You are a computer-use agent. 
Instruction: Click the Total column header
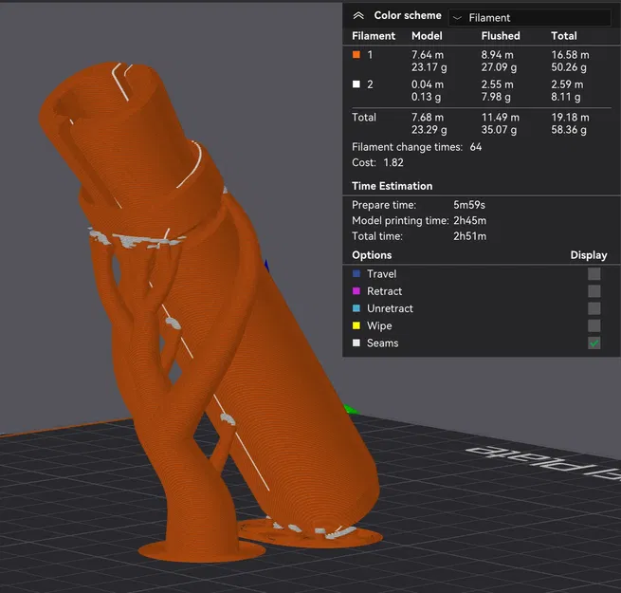click(563, 36)
